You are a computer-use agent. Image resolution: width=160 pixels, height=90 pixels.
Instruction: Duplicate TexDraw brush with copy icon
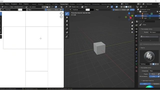click(155, 64)
